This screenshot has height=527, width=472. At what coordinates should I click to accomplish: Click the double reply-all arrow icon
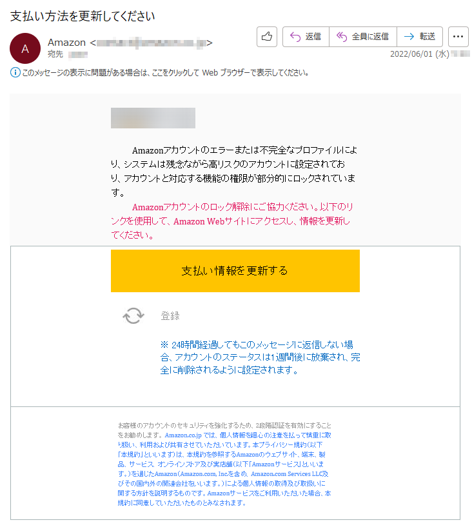(342, 36)
